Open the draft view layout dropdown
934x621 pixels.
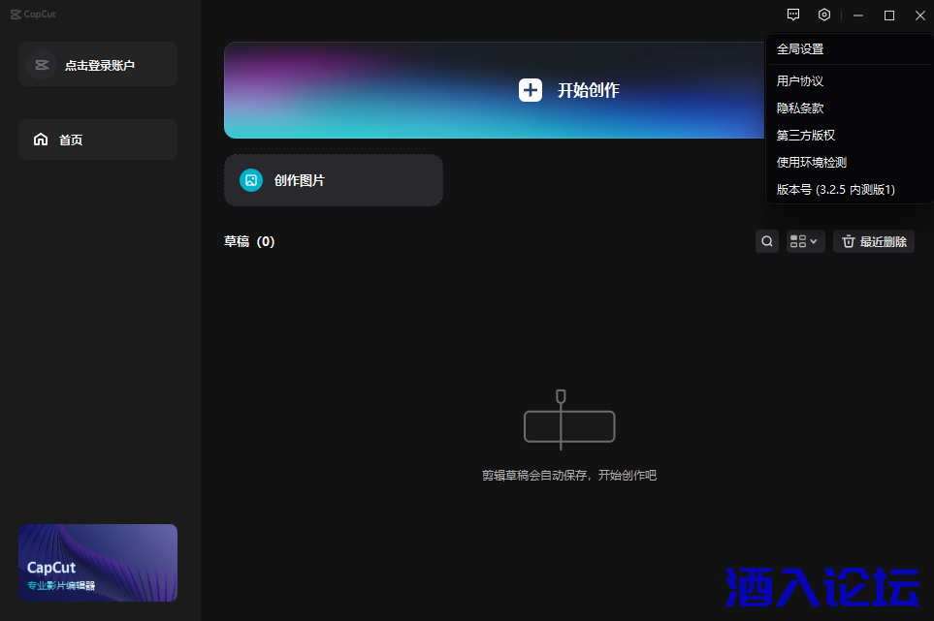click(x=805, y=240)
